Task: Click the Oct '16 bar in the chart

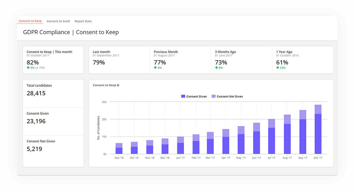Action: click(134, 148)
